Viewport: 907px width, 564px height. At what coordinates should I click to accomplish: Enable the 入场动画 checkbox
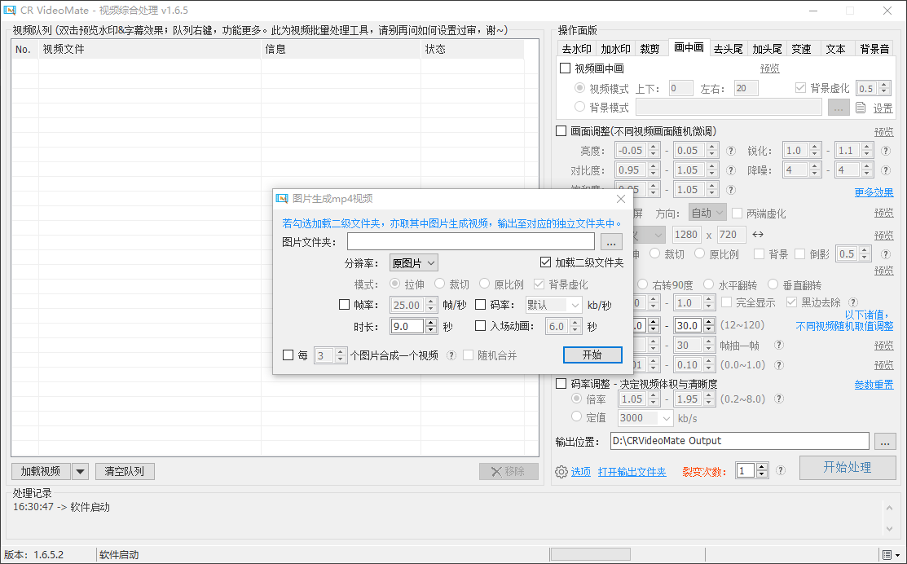click(480, 327)
